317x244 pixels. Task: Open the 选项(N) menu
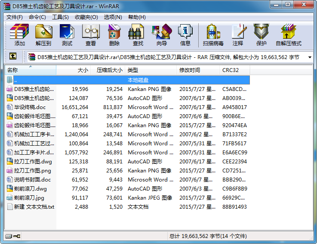113,17
